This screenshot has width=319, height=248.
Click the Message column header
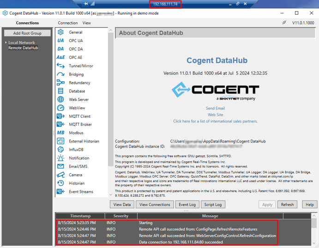(x=210, y=216)
